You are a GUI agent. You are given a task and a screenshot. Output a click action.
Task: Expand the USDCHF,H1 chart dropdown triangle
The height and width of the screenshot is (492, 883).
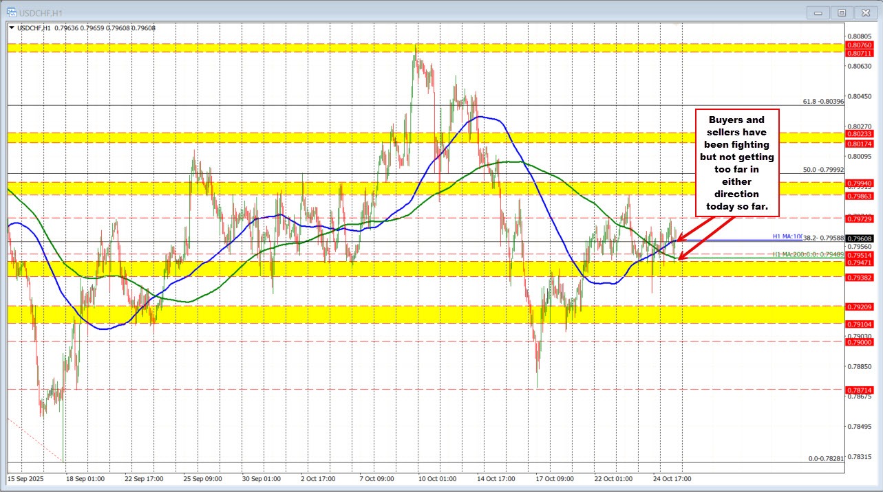10,27
